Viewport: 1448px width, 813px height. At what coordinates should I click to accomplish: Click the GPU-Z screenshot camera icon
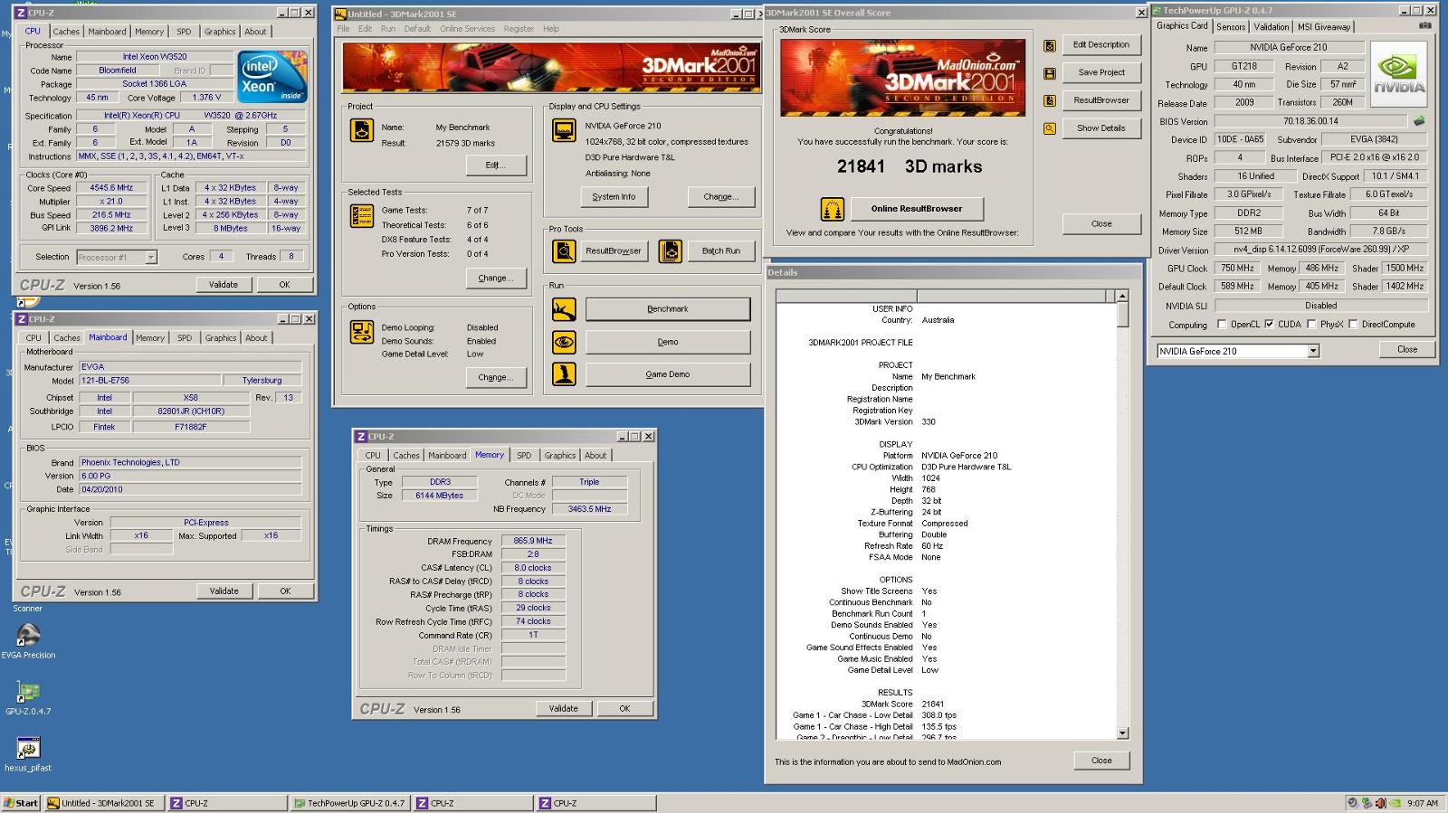(1424, 26)
